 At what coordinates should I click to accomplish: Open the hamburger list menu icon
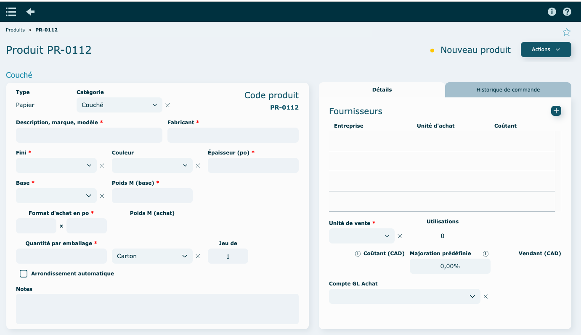click(x=11, y=12)
